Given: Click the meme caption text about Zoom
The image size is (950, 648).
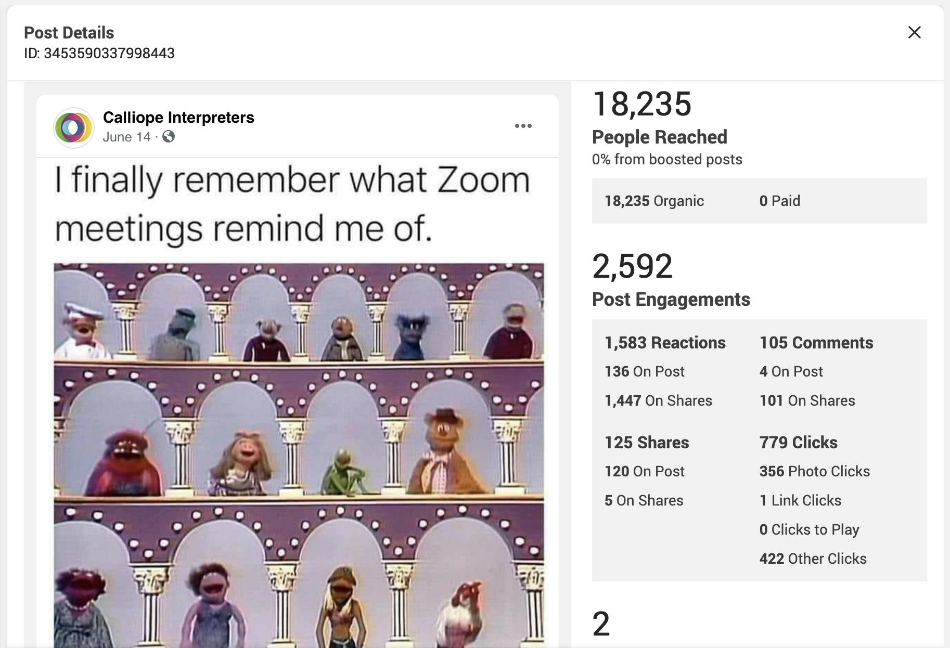Looking at the screenshot, I should point(292,204).
